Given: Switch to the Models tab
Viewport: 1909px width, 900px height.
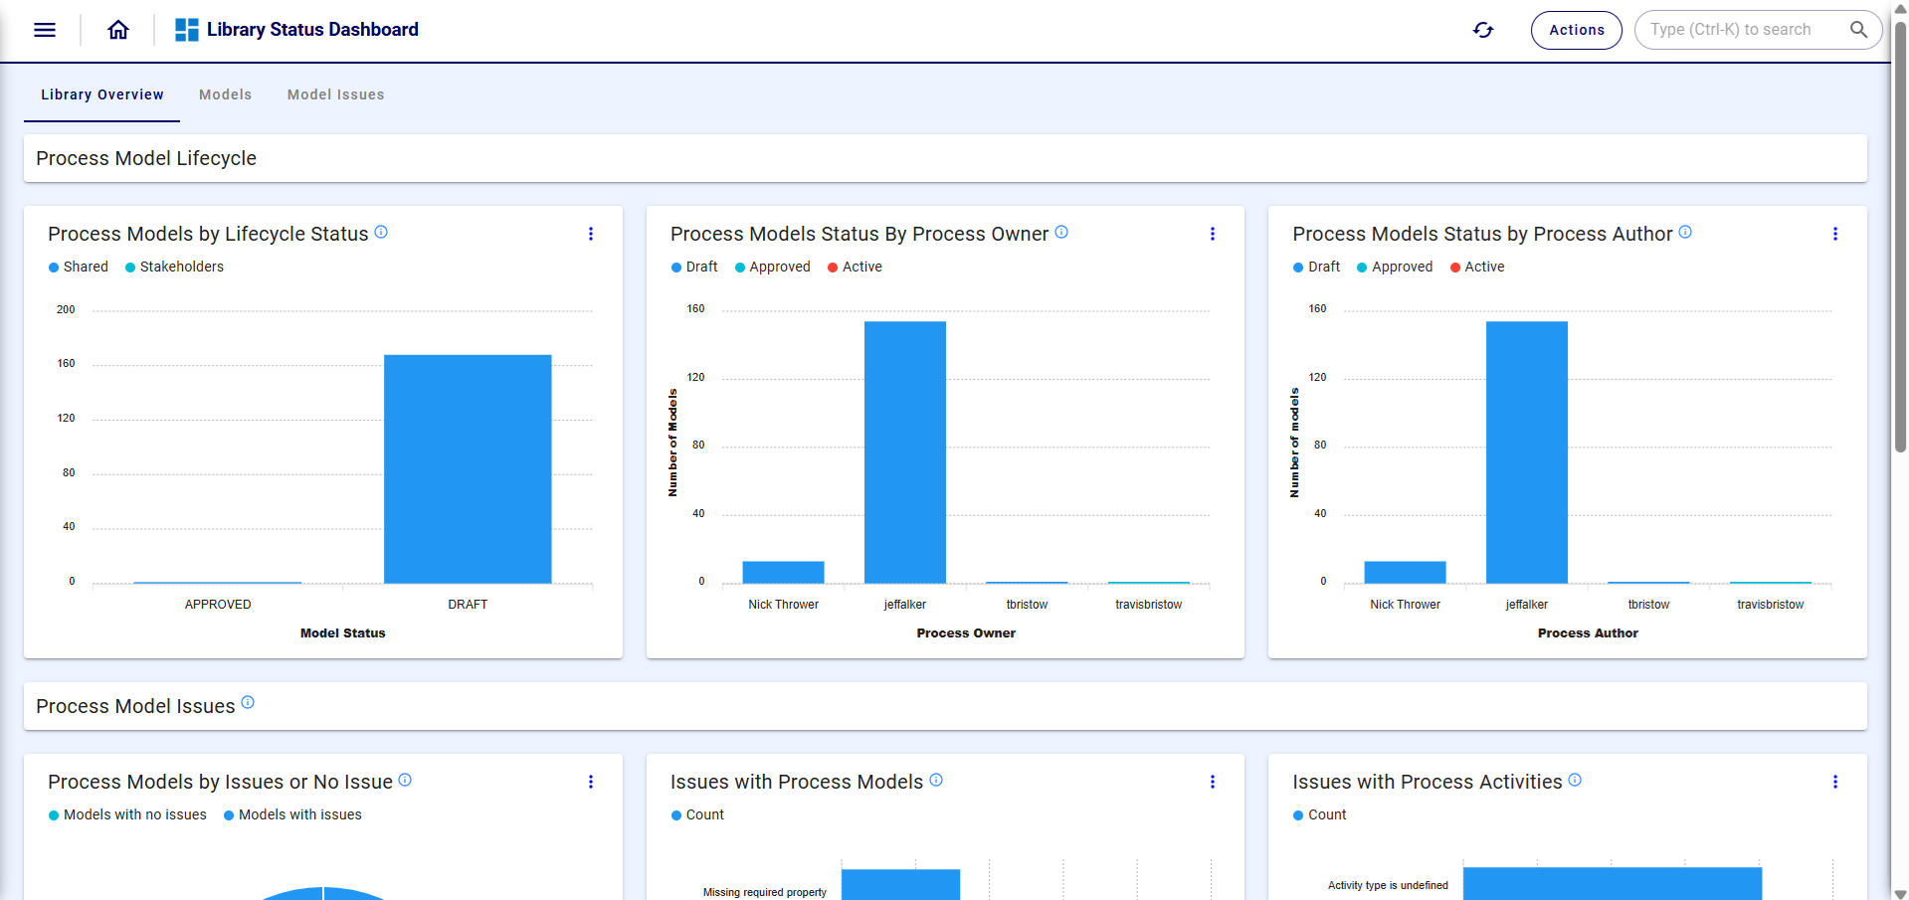Looking at the screenshot, I should point(226,94).
